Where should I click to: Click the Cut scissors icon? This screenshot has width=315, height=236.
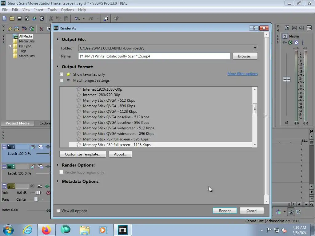tap(51, 18)
